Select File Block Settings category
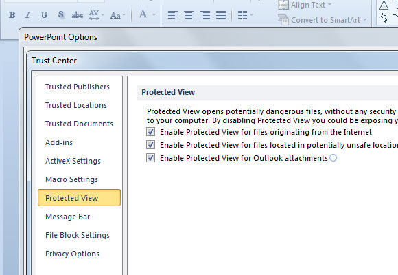Screen dimensions: 398x275 click(78, 235)
